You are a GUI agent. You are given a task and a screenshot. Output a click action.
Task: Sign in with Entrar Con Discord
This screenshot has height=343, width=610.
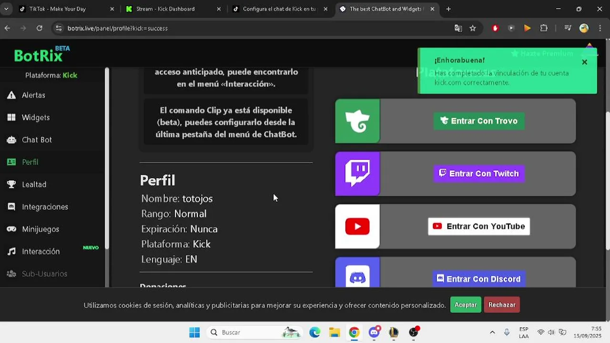(x=479, y=279)
